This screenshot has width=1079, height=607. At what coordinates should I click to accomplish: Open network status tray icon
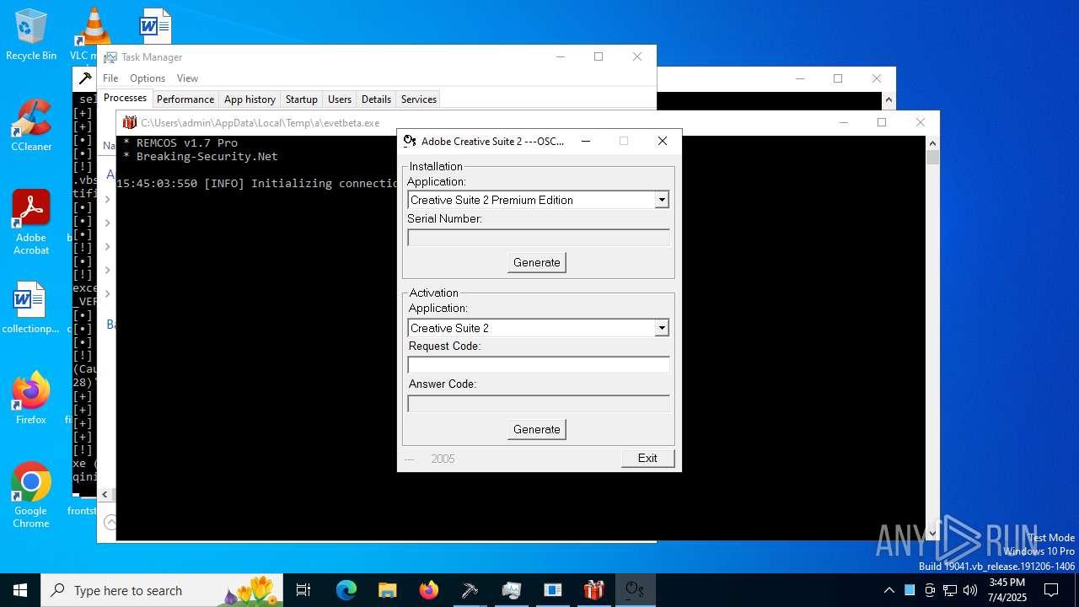(950, 590)
